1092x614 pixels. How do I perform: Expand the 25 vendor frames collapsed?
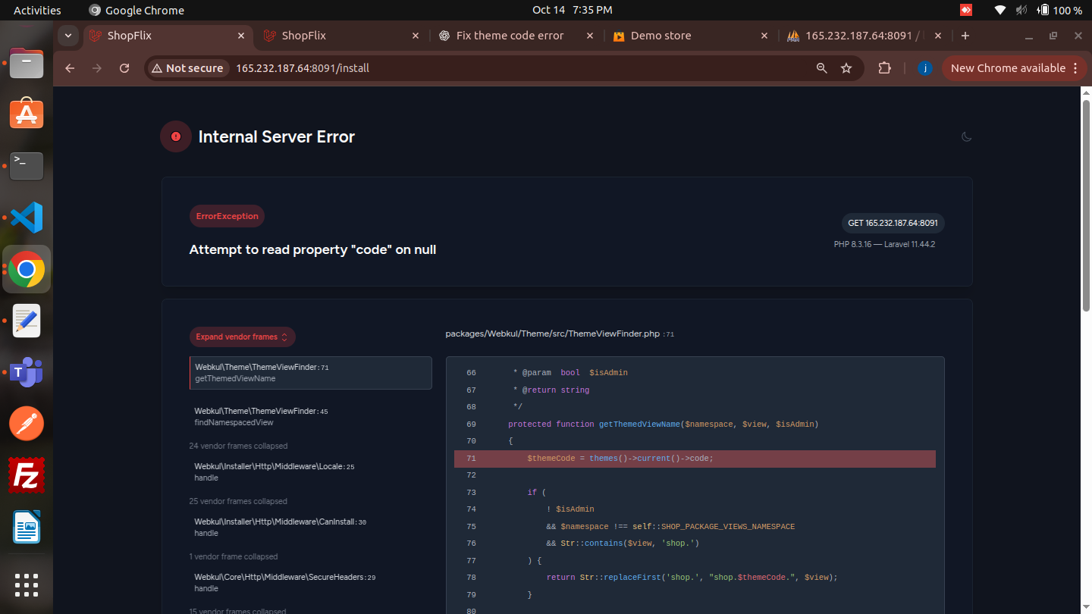[238, 501]
